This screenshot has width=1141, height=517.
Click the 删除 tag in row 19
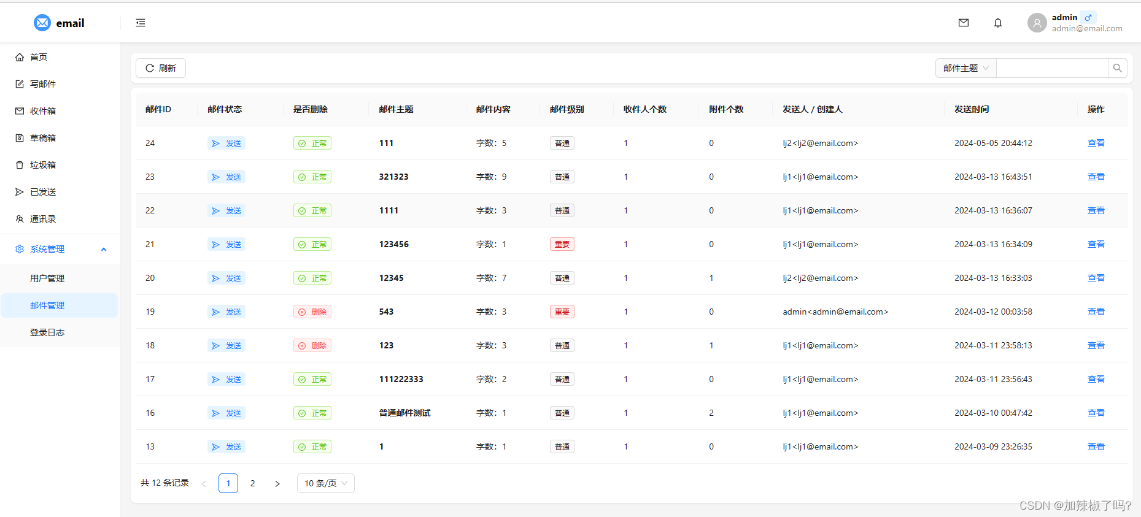(x=312, y=312)
